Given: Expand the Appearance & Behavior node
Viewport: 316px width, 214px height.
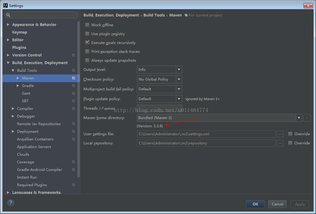Looking at the screenshot, I should click(x=8, y=24).
